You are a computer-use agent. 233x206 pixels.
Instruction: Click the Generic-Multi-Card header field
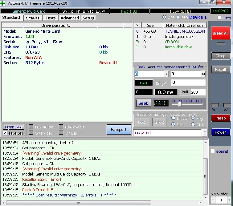29,11
